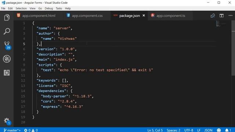Open the Go menu
This screenshot has height=132, width=235.
[x=40, y=8]
